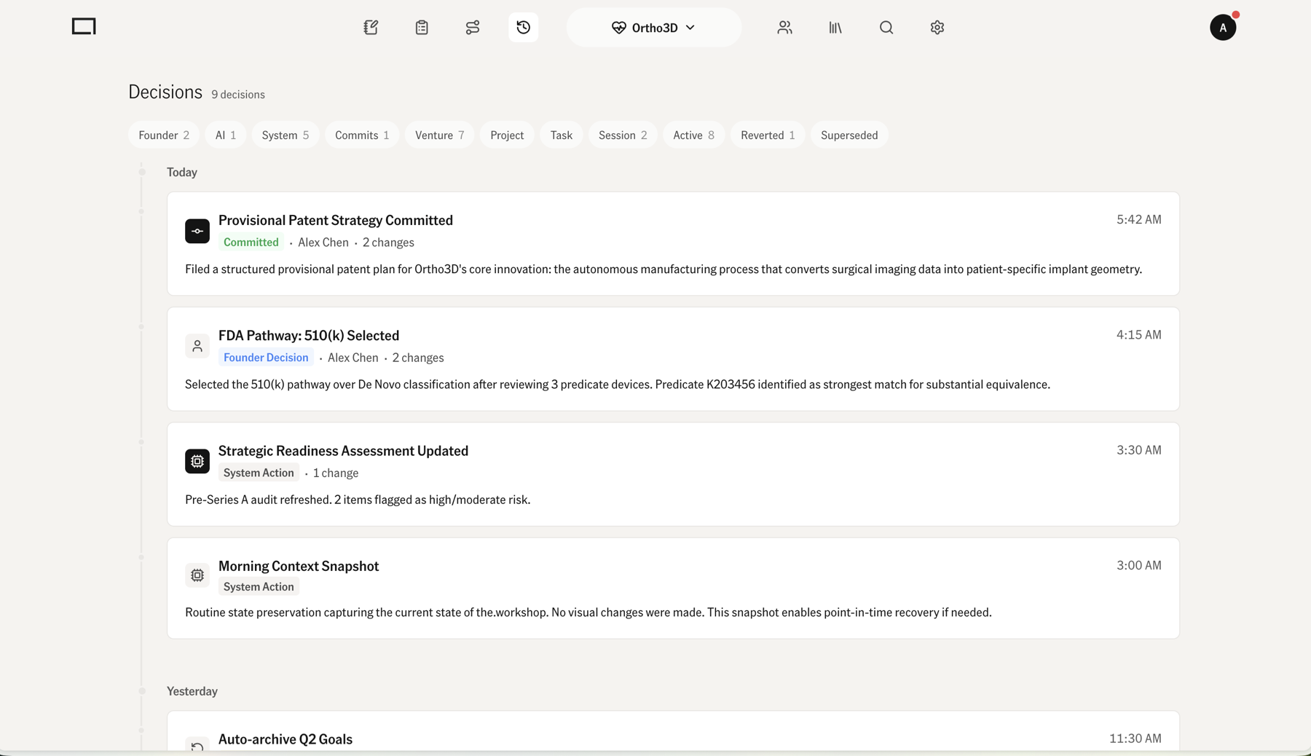Open the library books icon

tap(835, 28)
